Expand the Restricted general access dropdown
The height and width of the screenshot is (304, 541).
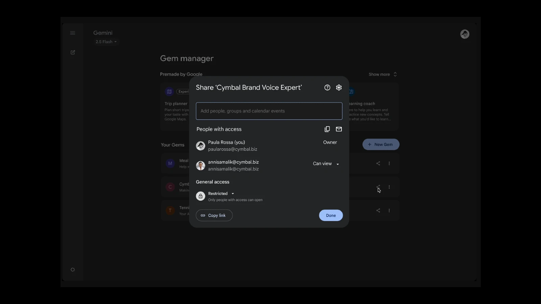(x=221, y=194)
